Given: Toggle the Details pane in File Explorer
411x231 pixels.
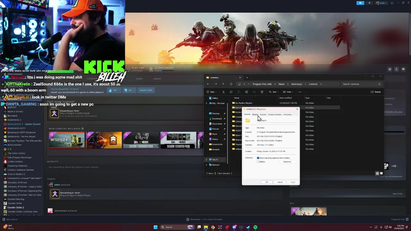Looking at the screenshot, I should point(376,92).
